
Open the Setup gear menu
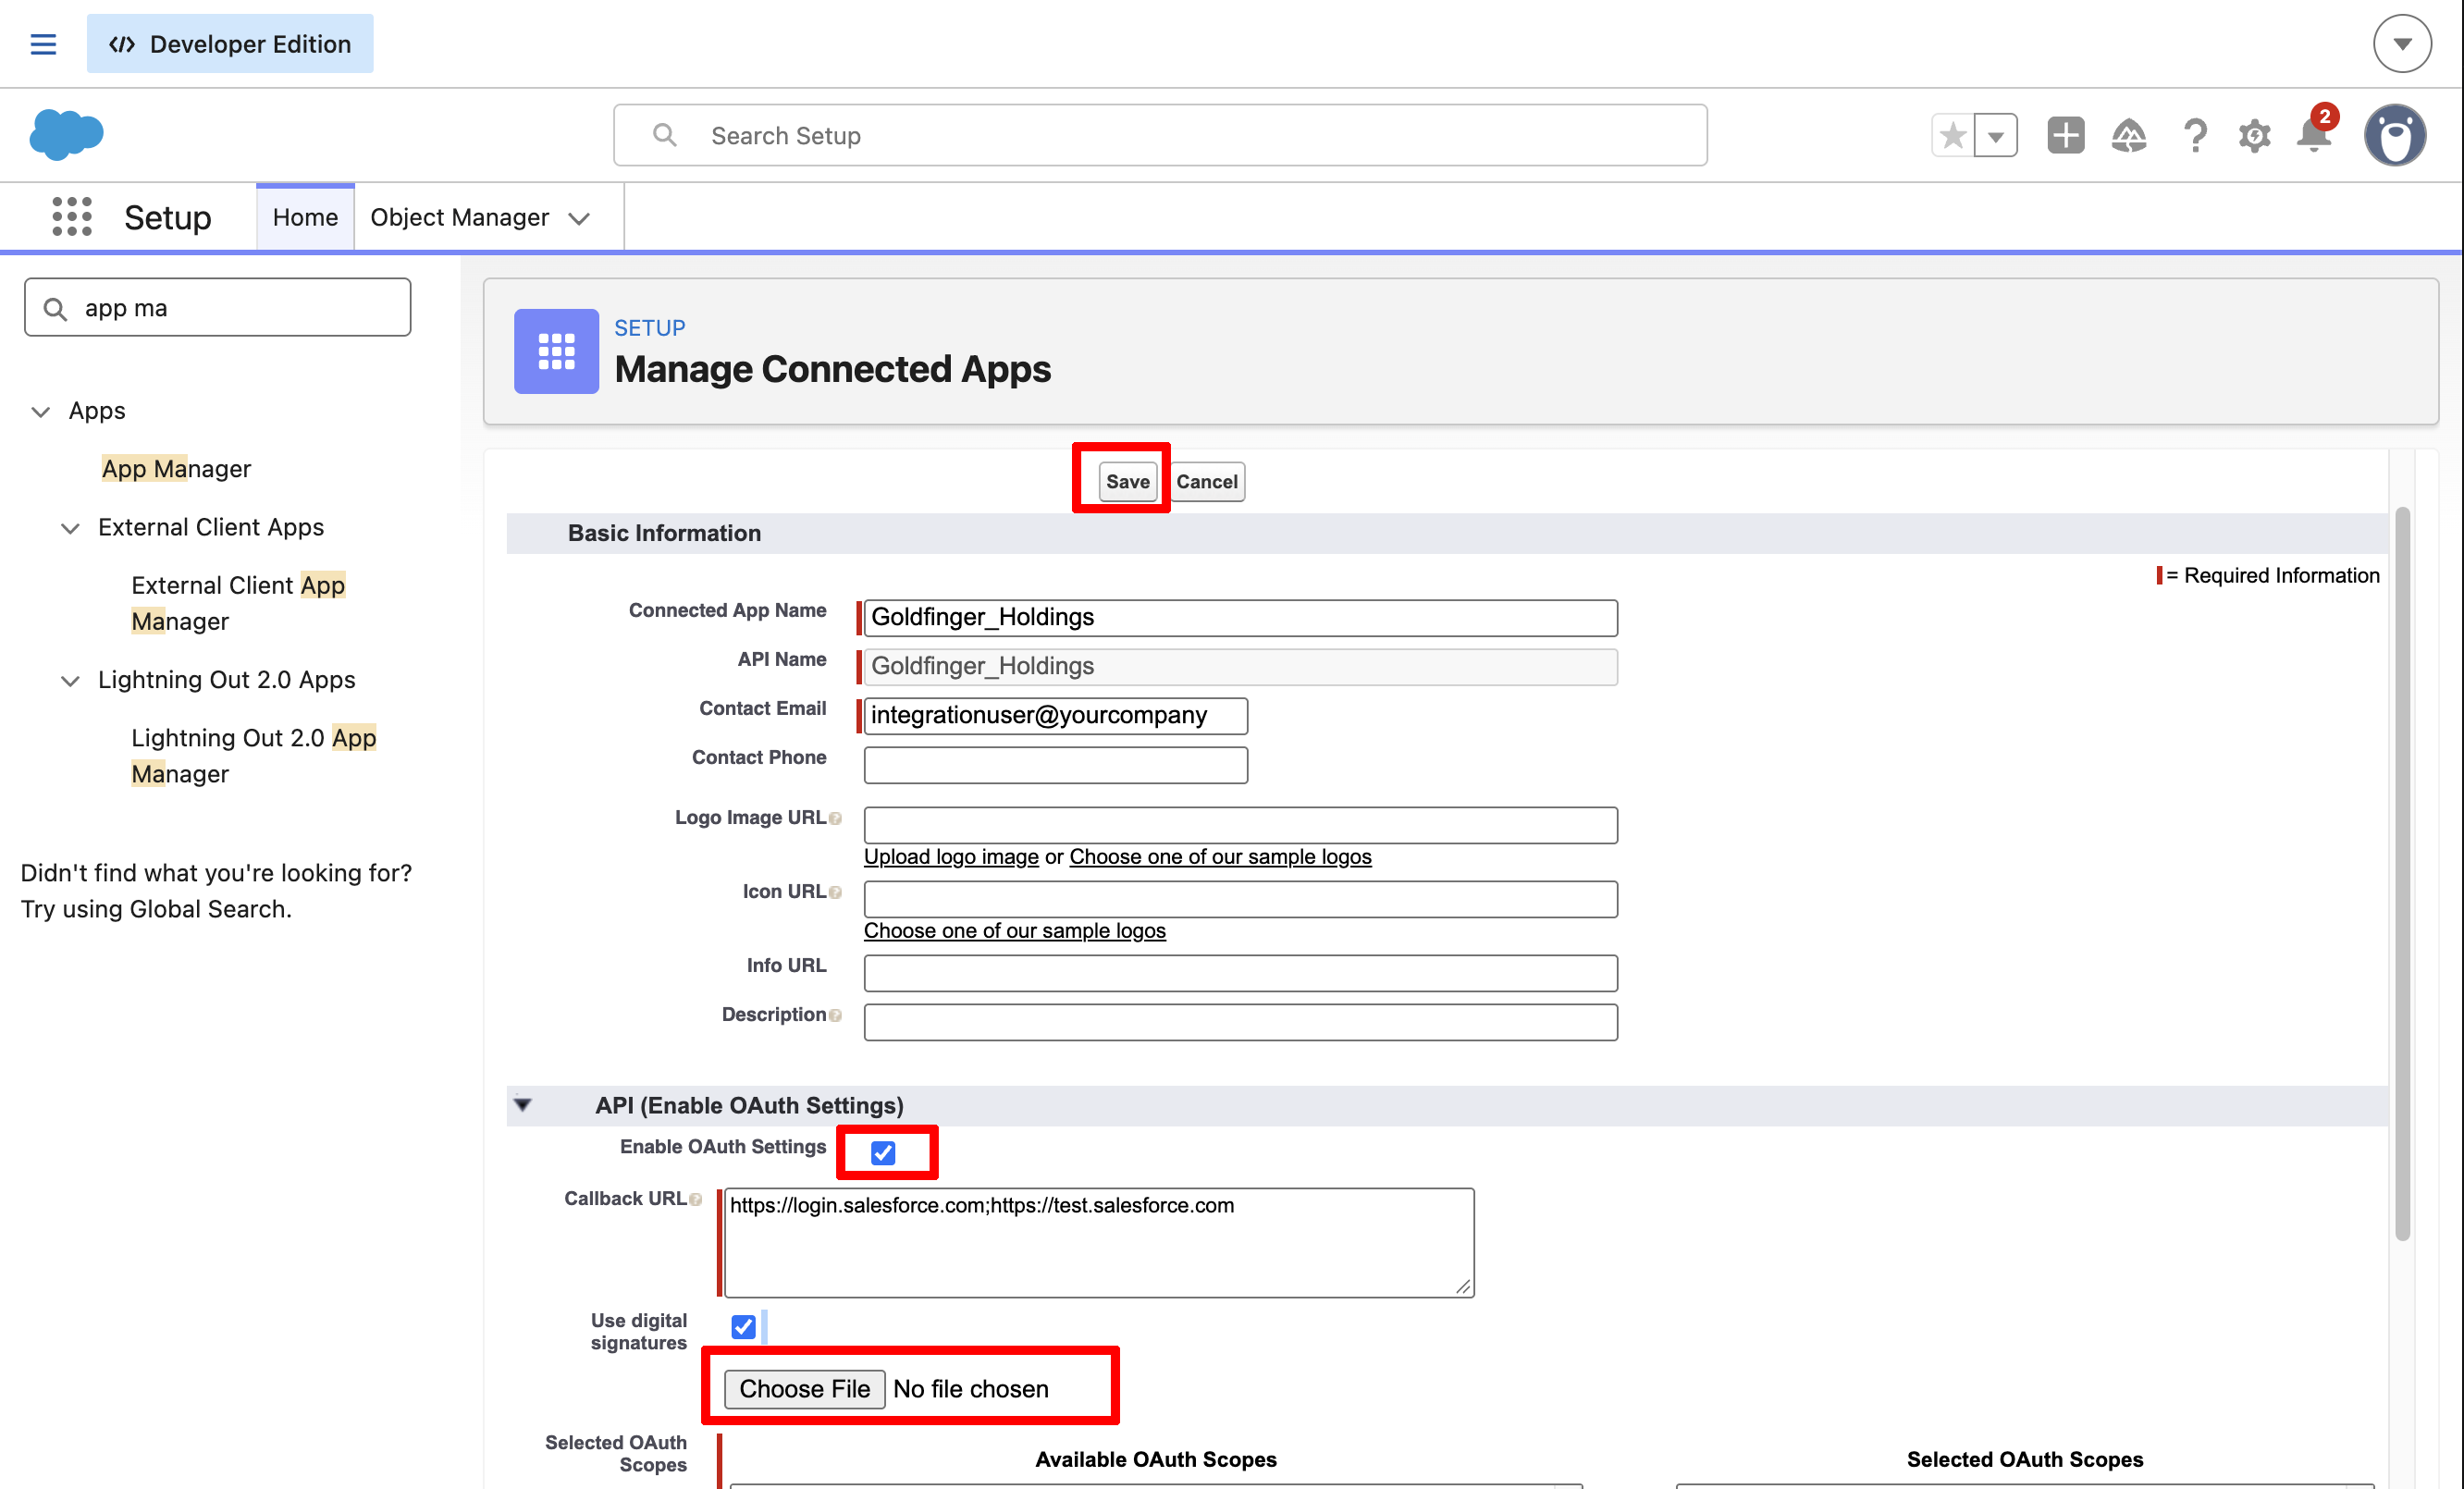pos(2254,135)
